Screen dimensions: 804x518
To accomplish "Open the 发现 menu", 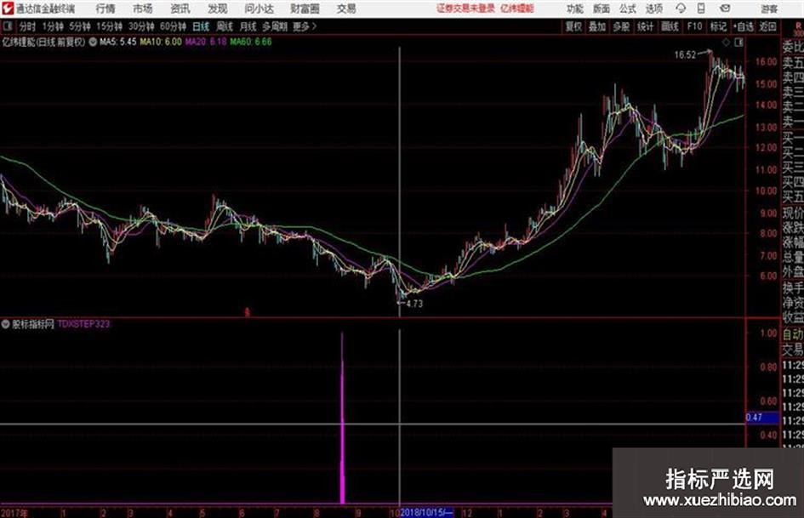I will click(x=218, y=9).
